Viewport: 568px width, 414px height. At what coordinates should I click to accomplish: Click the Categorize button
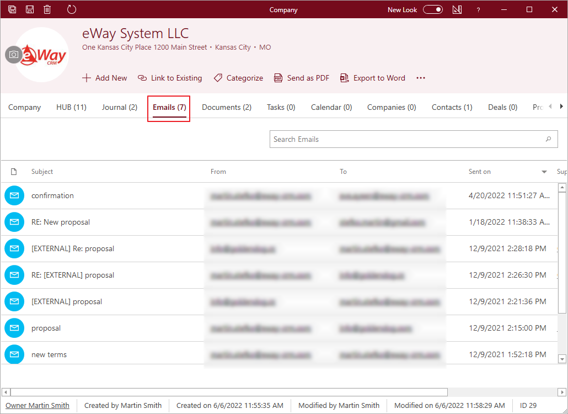pyautogui.click(x=238, y=78)
